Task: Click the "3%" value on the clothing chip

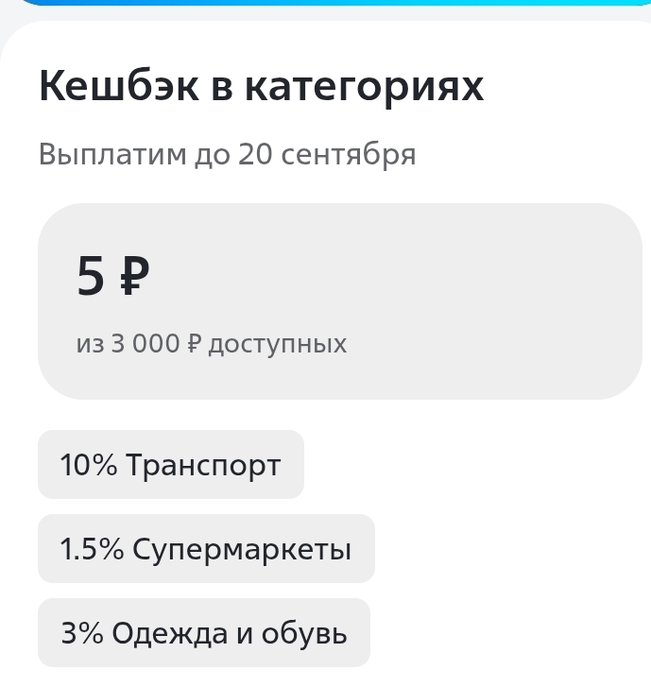Action: pos(82,633)
